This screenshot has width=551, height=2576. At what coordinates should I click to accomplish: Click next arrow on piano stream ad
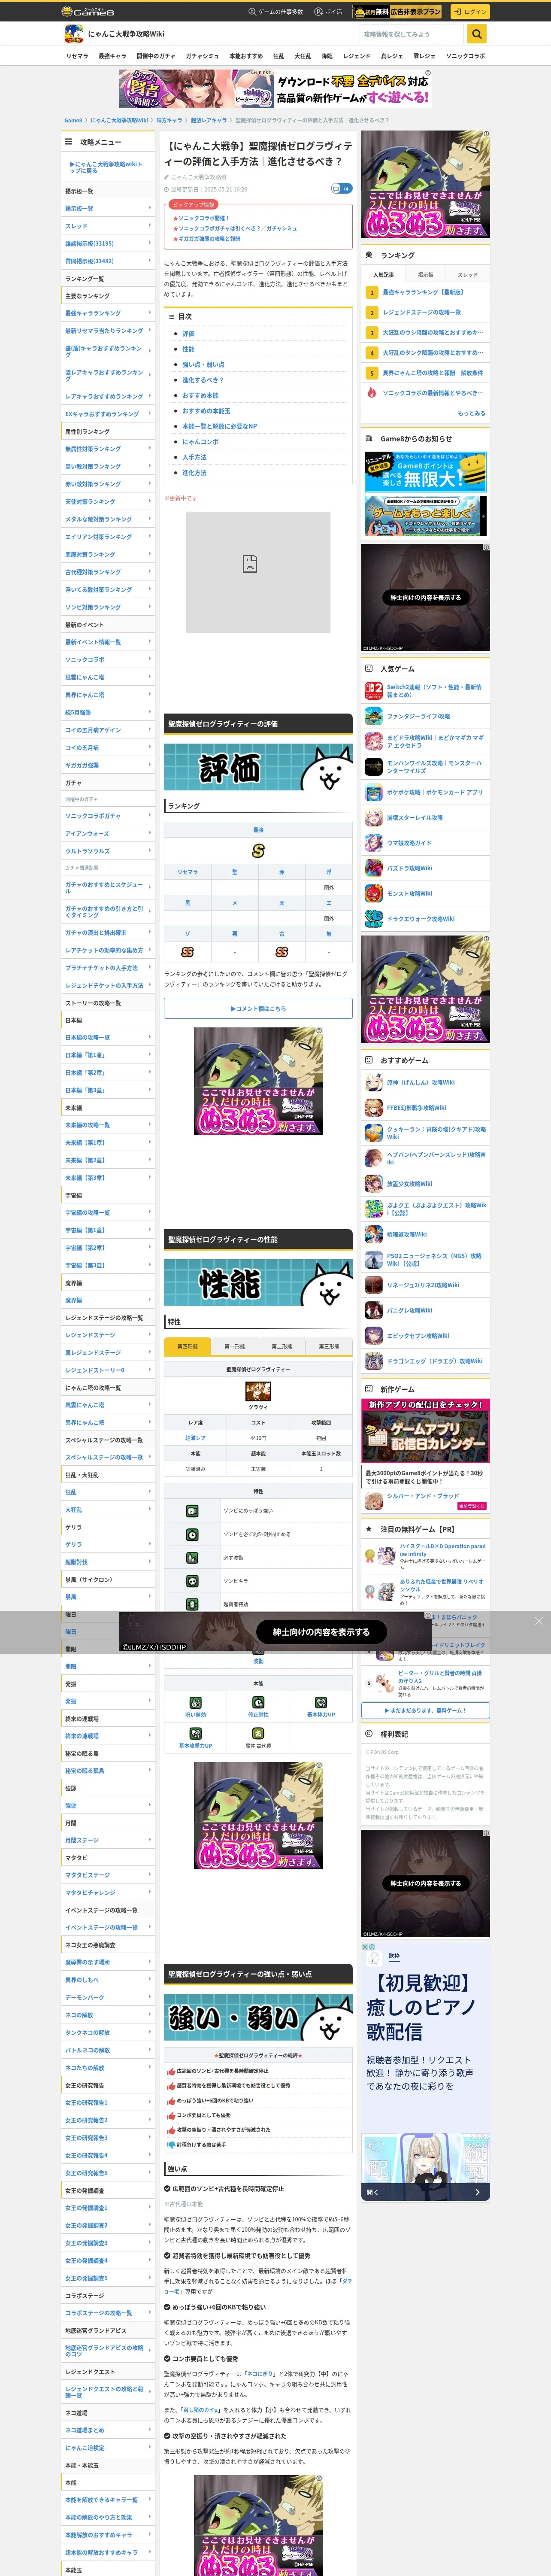pos(477,2192)
